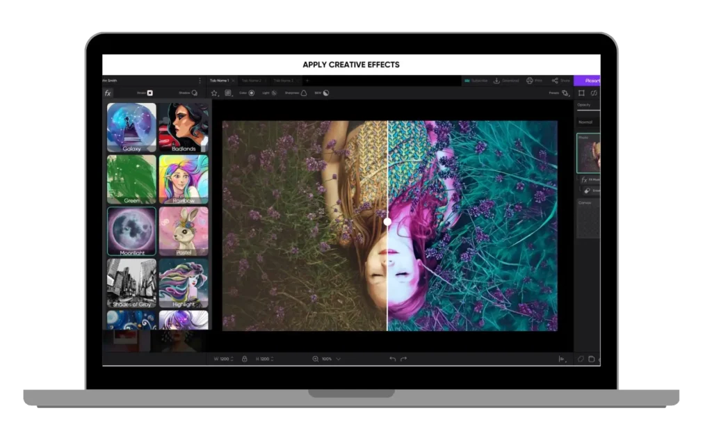This screenshot has height=445, width=712.
Task: Switch to Tab Name 2
Action: pyautogui.click(x=252, y=81)
